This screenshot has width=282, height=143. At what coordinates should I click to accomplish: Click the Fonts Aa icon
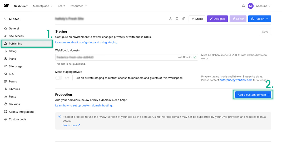pyautogui.click(x=5, y=97)
